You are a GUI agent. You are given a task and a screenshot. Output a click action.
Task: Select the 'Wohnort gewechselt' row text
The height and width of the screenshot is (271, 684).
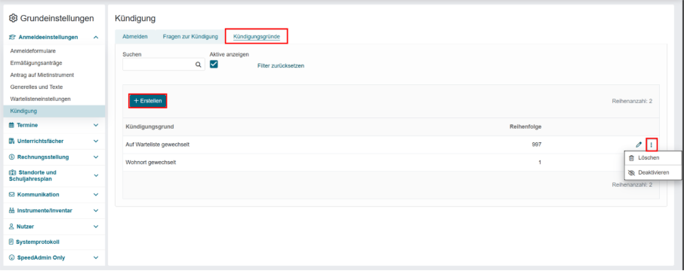(x=151, y=163)
